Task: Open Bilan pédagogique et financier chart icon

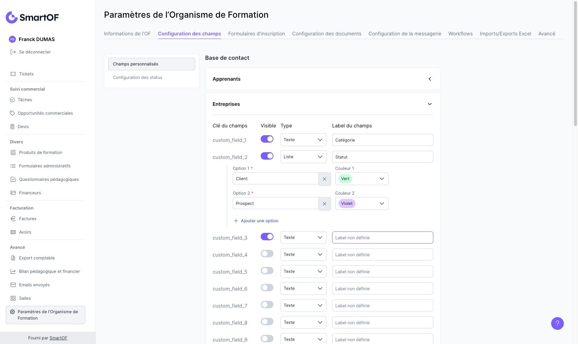Action: pyautogui.click(x=13, y=271)
